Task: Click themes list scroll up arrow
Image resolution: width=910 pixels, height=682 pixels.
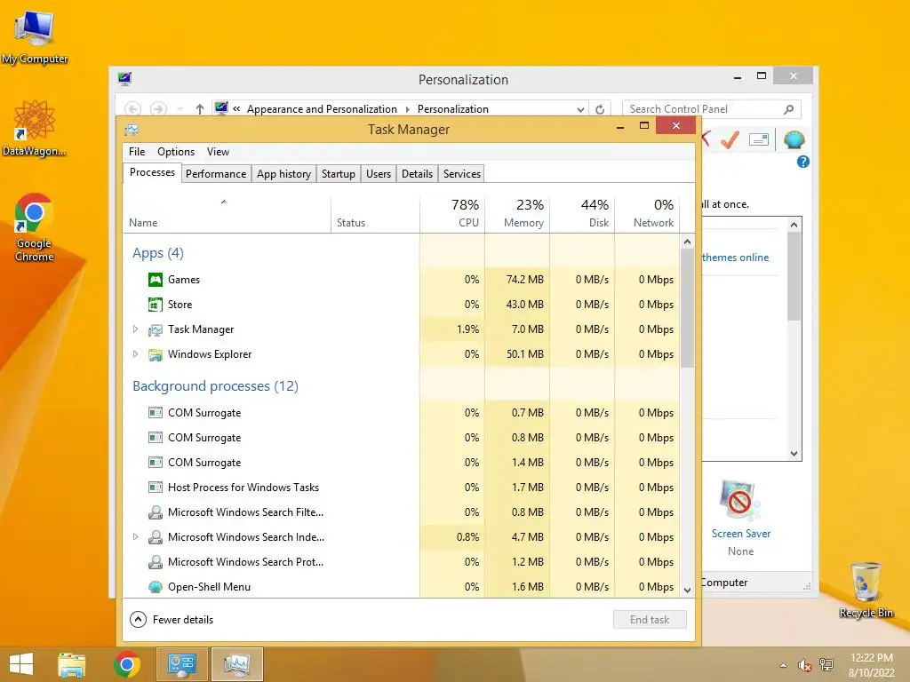Action: pyautogui.click(x=794, y=225)
